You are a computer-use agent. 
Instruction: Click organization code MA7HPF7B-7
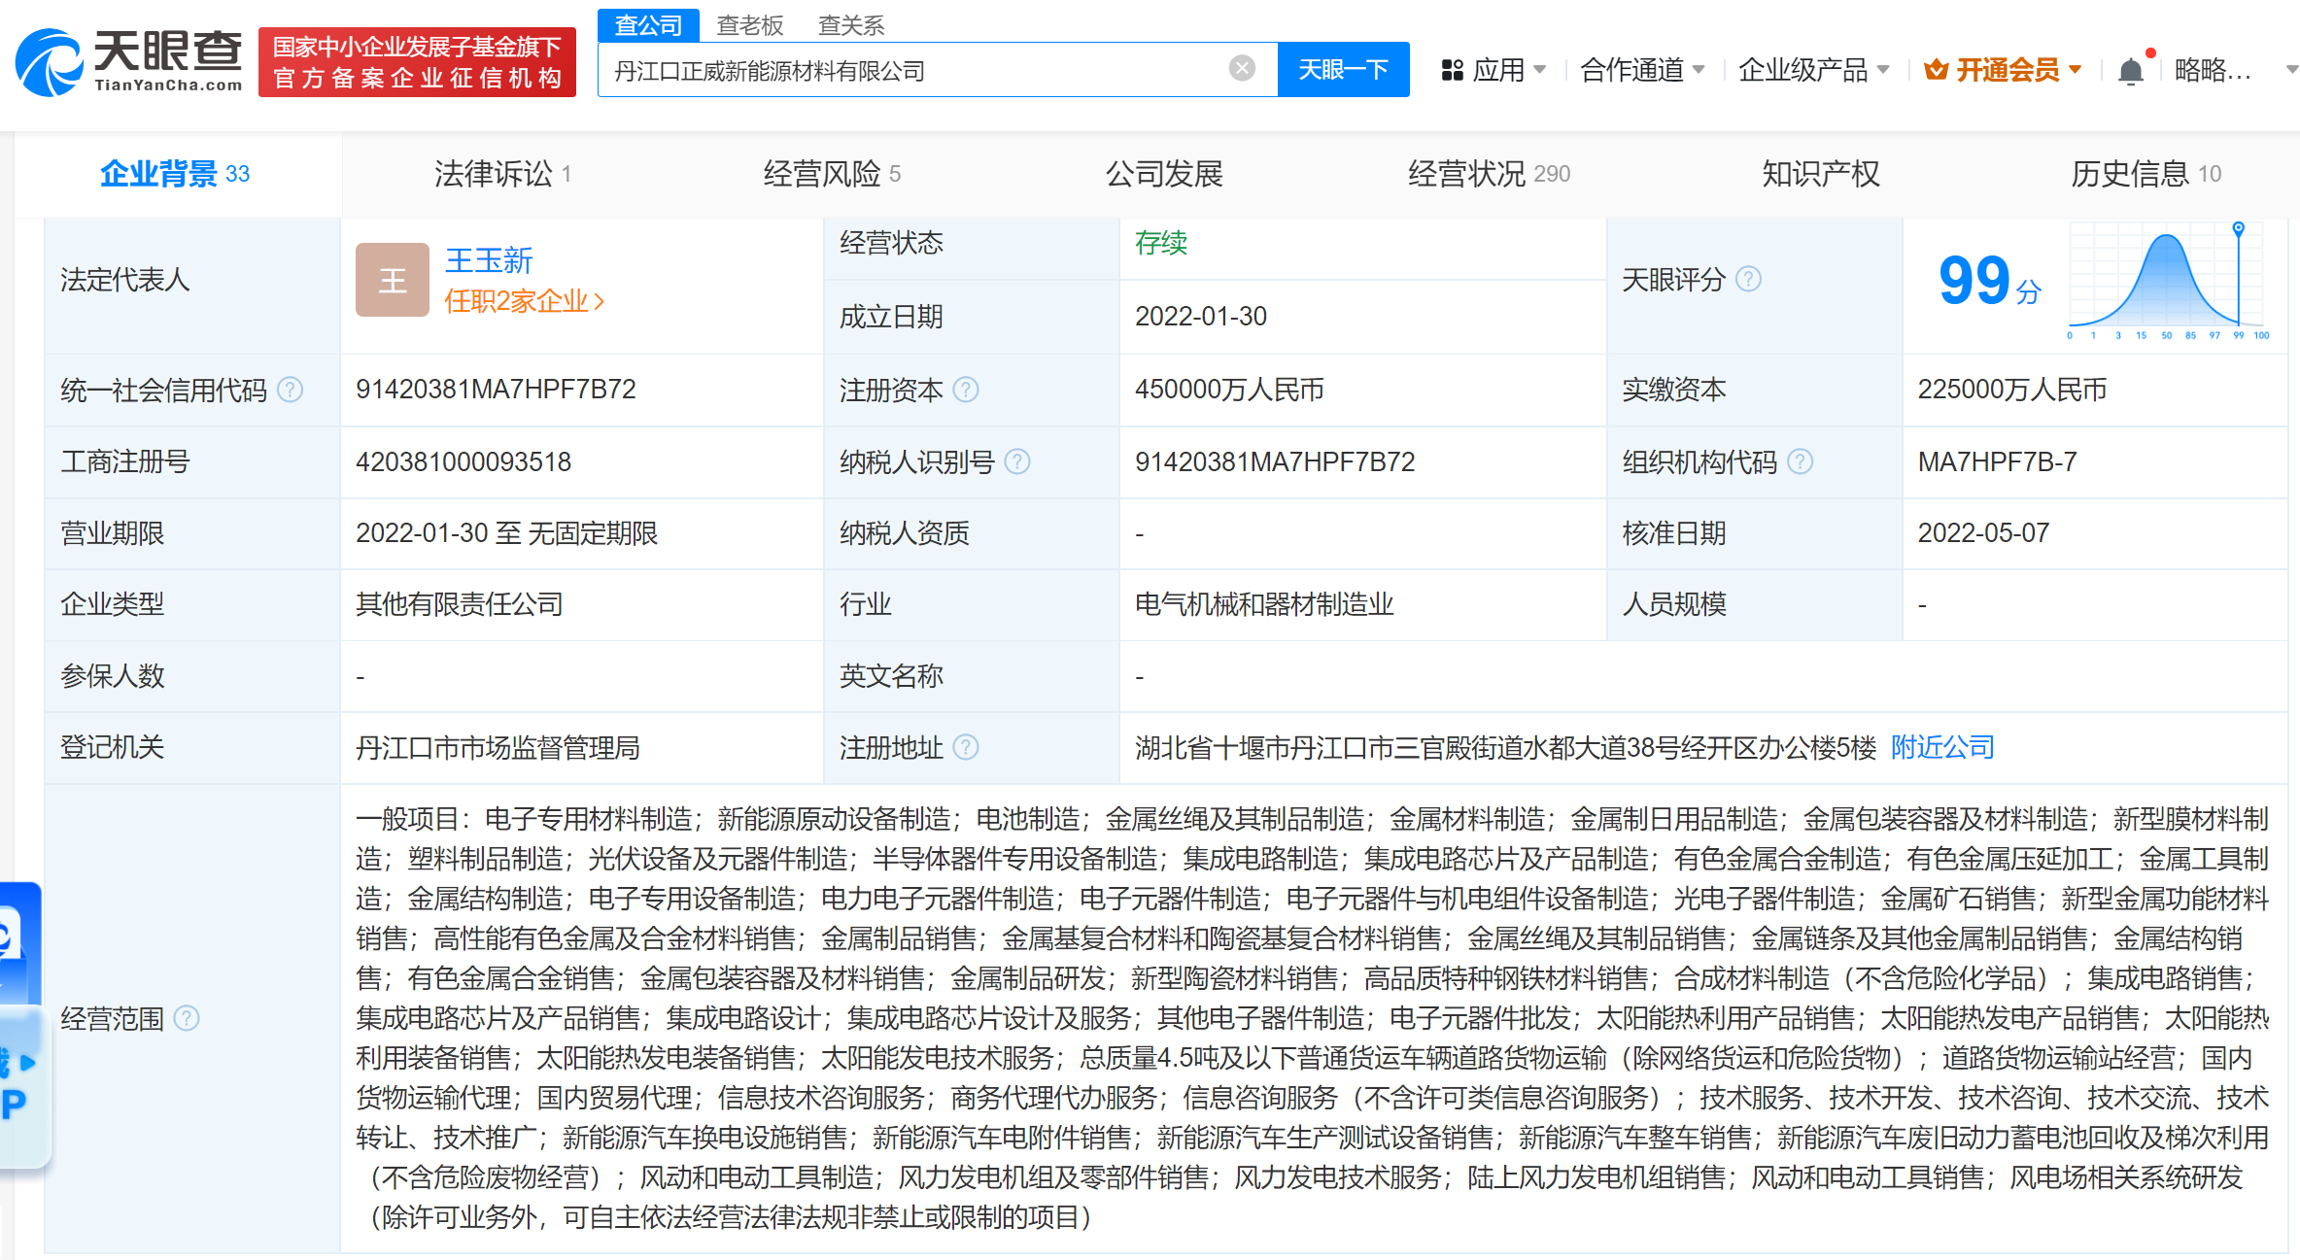[x=1997, y=461]
